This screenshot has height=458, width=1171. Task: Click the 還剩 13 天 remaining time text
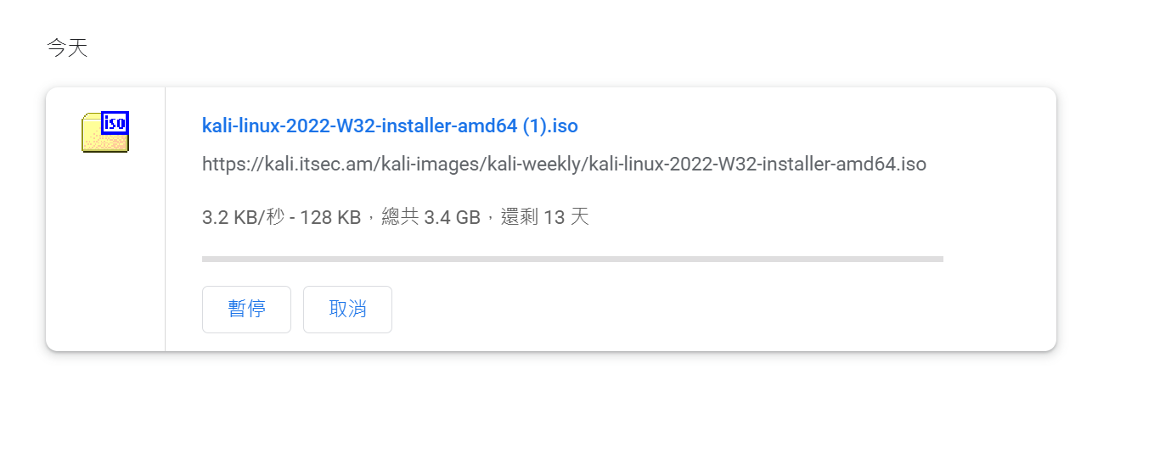tap(545, 217)
